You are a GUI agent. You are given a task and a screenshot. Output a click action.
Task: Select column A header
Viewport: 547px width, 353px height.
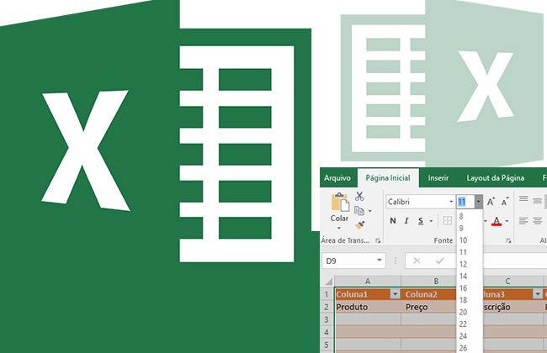coord(368,281)
